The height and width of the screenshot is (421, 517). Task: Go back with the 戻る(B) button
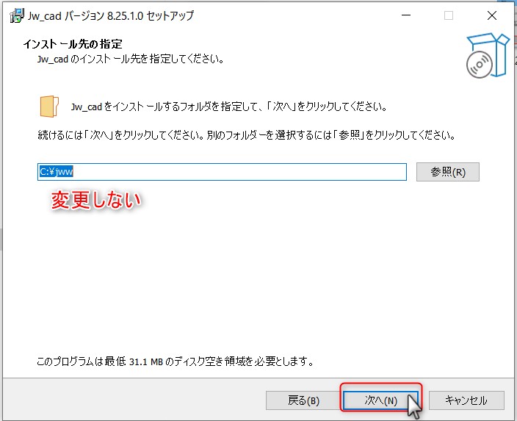[x=303, y=400]
